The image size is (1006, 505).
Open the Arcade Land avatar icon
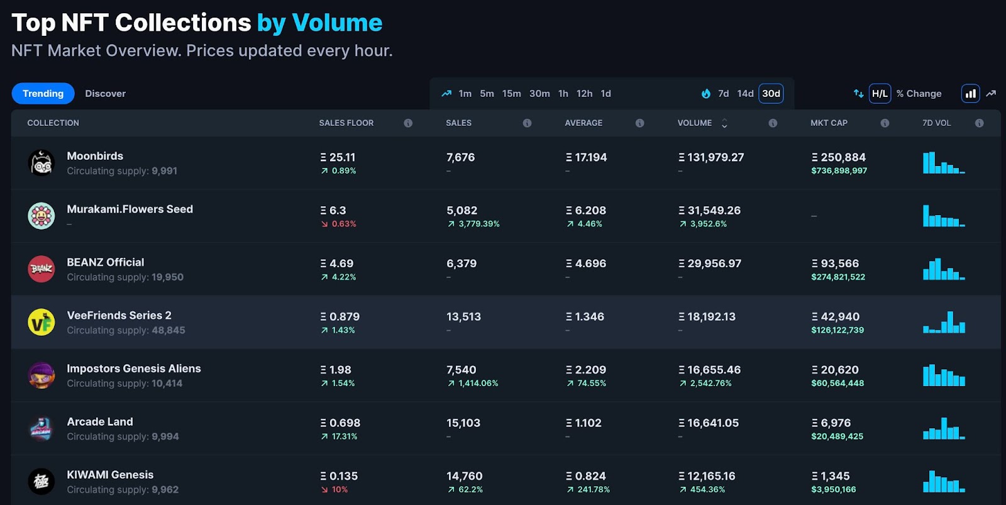pyautogui.click(x=41, y=428)
